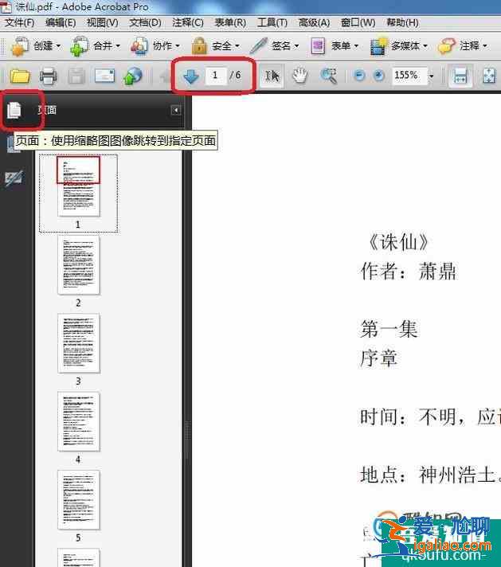The image size is (501, 567).
Task: Collapse the pages panel with arrow button
Action: [x=176, y=110]
